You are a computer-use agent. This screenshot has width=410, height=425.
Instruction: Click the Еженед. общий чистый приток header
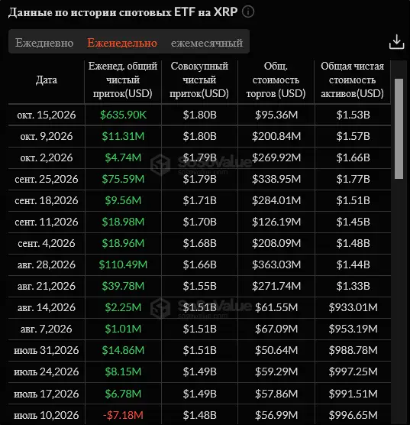[x=123, y=79]
